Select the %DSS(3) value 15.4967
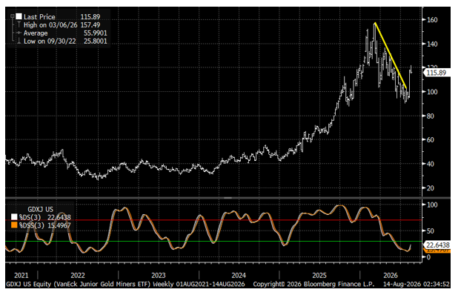This screenshot has width=461, height=295. tap(59, 225)
